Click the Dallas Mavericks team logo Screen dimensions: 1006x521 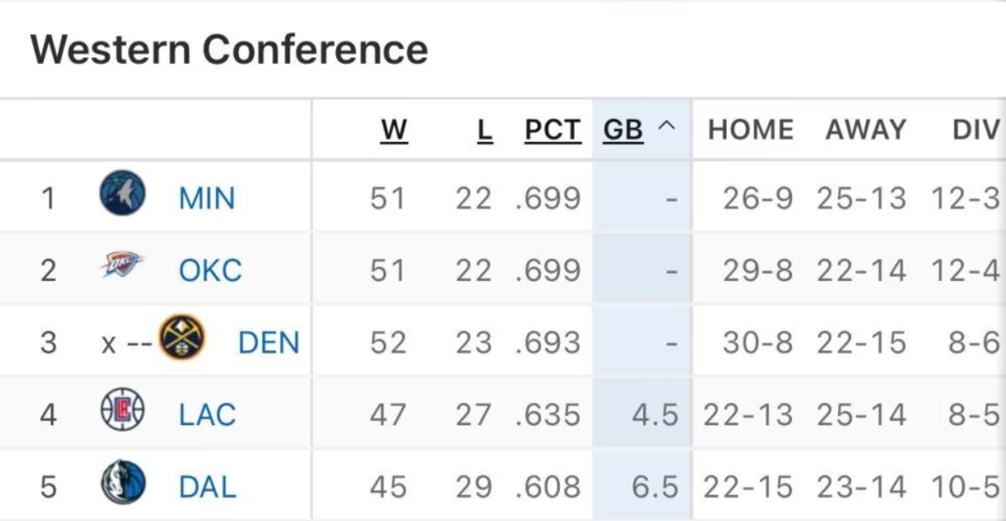(x=123, y=482)
